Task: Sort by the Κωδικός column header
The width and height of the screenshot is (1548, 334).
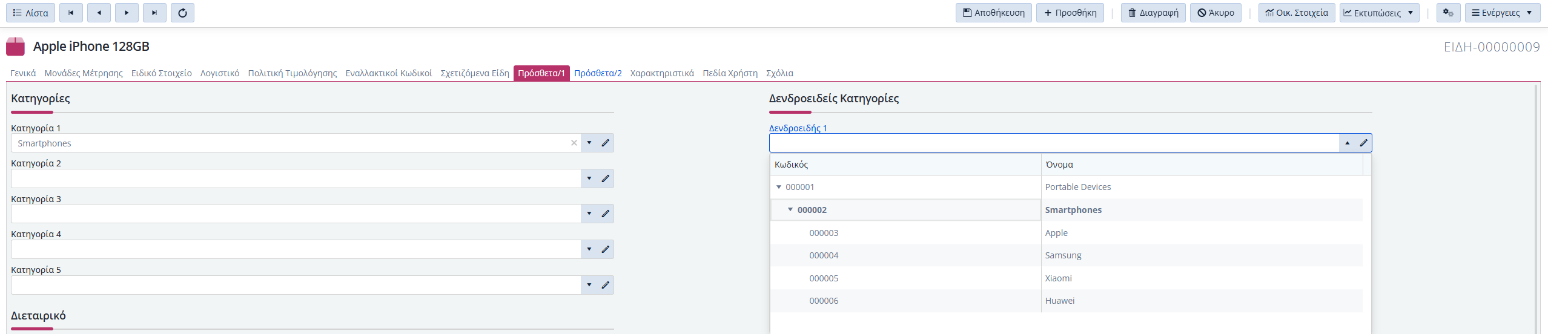Action: [905, 165]
